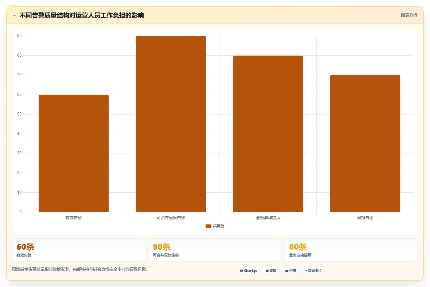Image resolution: width=430 pixels, height=287 pixels.
Task: Click the 有效告警 bar in the chart
Action: pyautogui.click(x=73, y=153)
